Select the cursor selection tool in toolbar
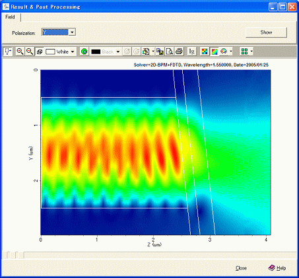The width and height of the screenshot is (299, 278). tap(8, 52)
